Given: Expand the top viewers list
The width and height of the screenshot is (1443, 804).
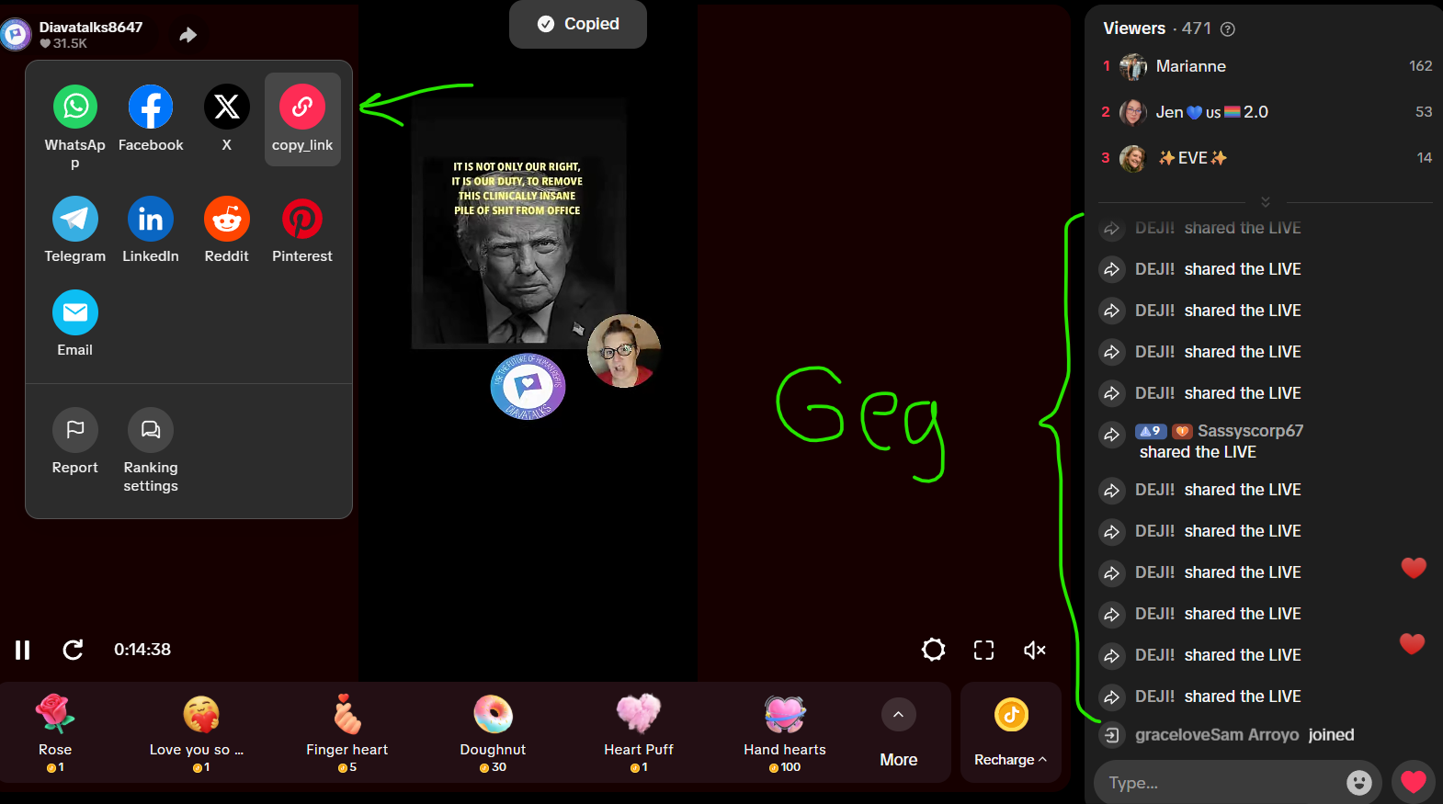Looking at the screenshot, I should coord(1265,201).
